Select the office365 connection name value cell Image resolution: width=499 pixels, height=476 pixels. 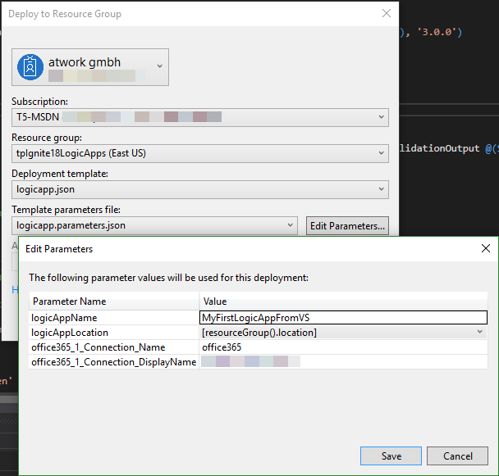point(343,347)
